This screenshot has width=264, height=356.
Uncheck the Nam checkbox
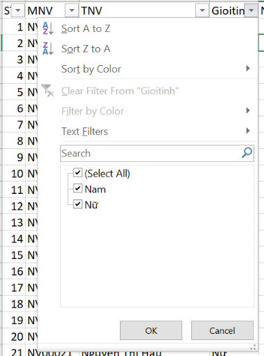point(78,188)
